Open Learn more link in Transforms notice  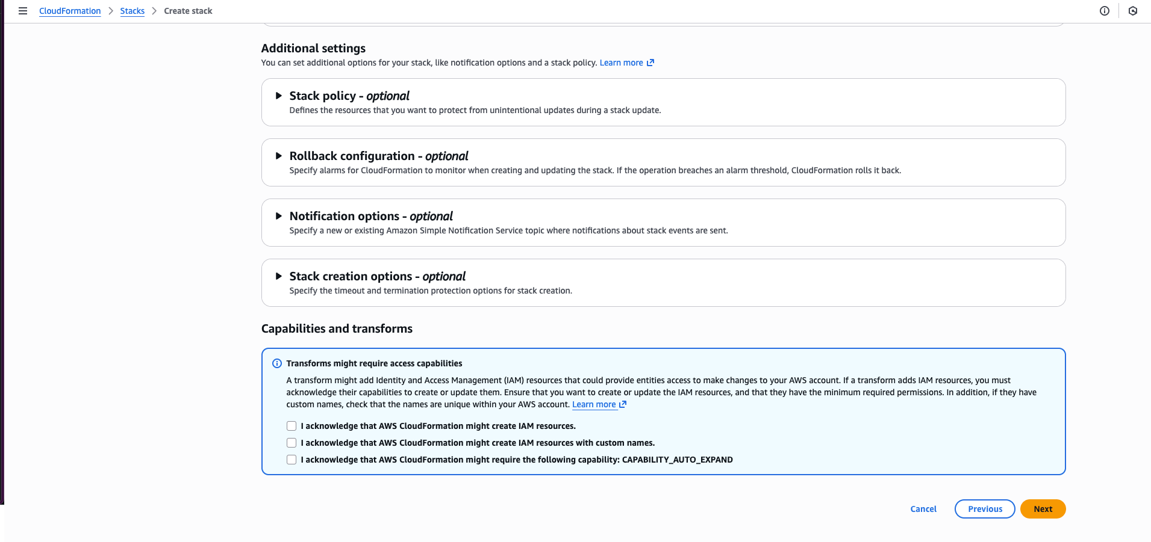tap(594, 404)
